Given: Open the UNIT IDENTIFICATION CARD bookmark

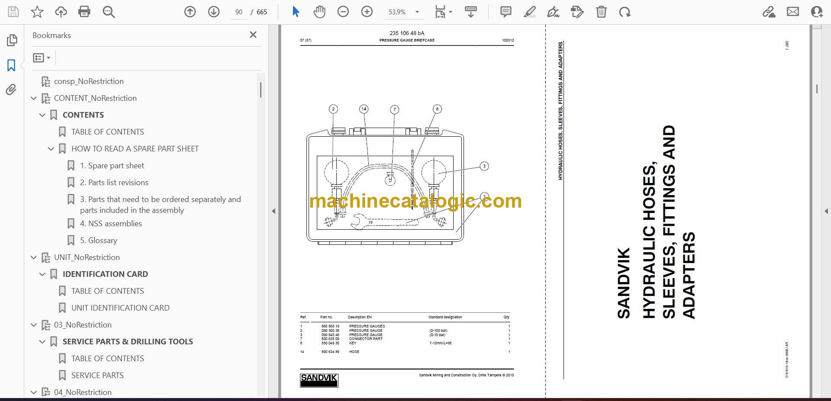Looking at the screenshot, I should [x=120, y=308].
